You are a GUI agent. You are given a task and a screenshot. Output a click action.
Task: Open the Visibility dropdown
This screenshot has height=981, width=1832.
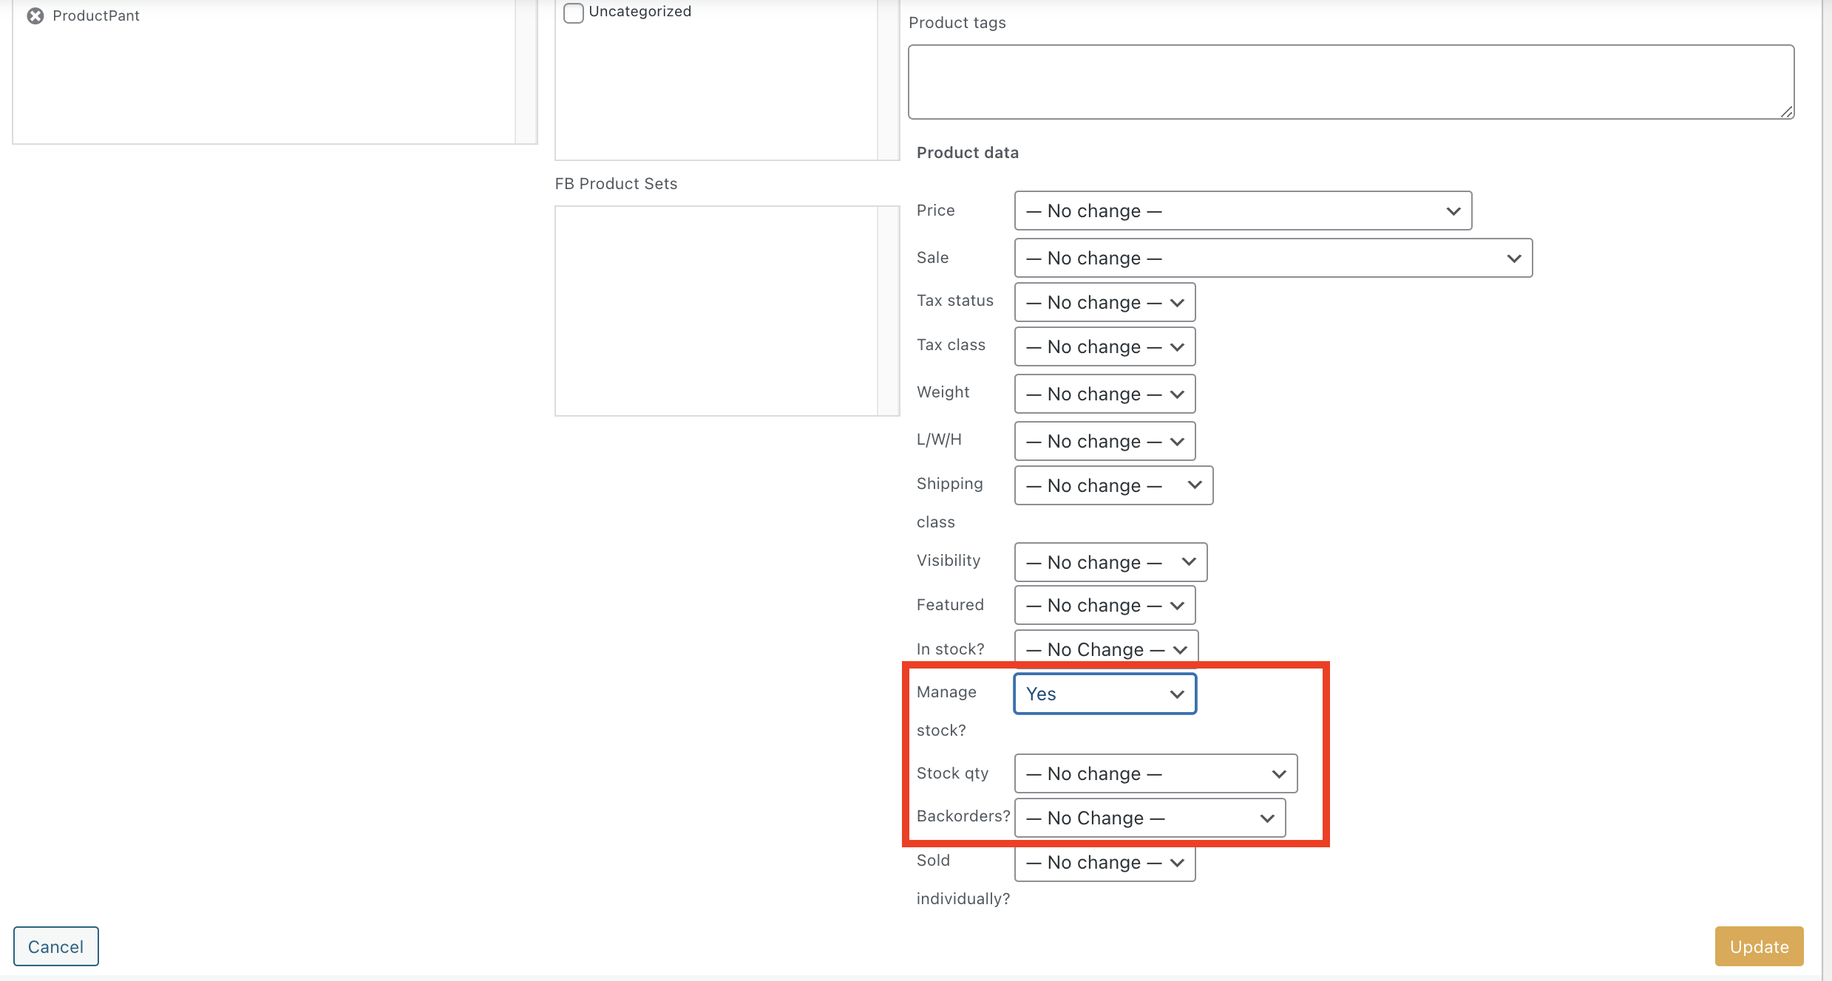pos(1110,562)
